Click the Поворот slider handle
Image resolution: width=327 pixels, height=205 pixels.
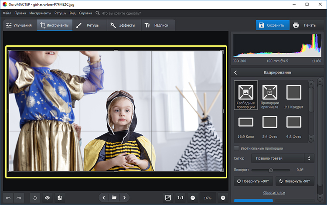pos(271,170)
